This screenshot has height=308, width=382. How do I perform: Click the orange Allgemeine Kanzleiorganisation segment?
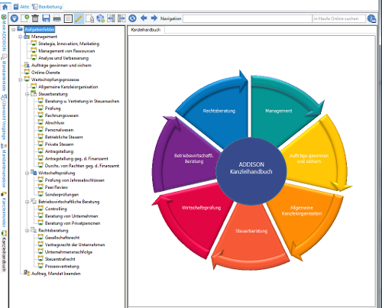point(302,211)
